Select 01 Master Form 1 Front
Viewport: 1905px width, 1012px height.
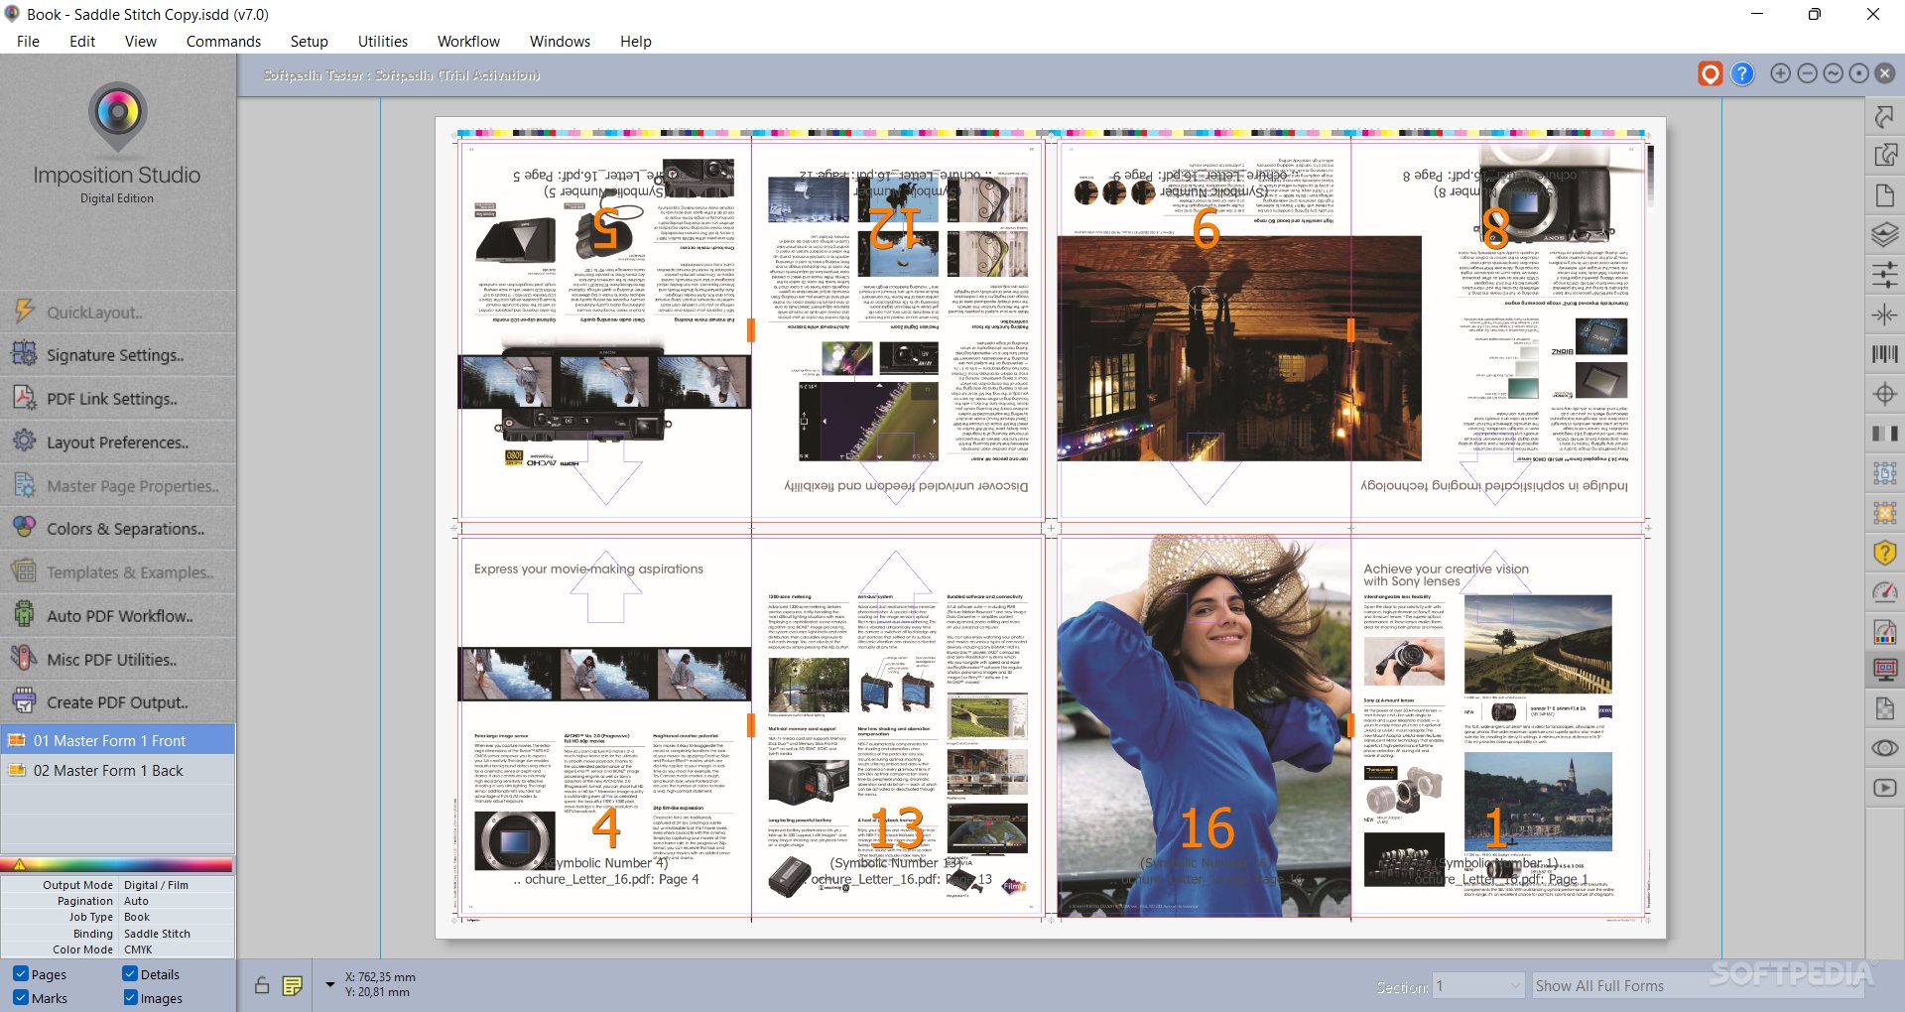tap(118, 740)
